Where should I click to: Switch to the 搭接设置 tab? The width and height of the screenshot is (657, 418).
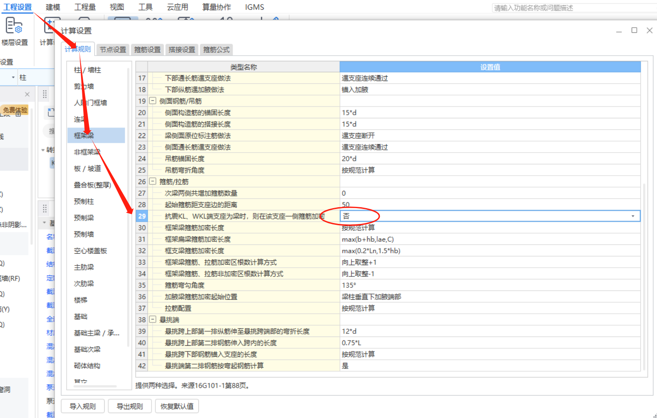pyautogui.click(x=182, y=50)
